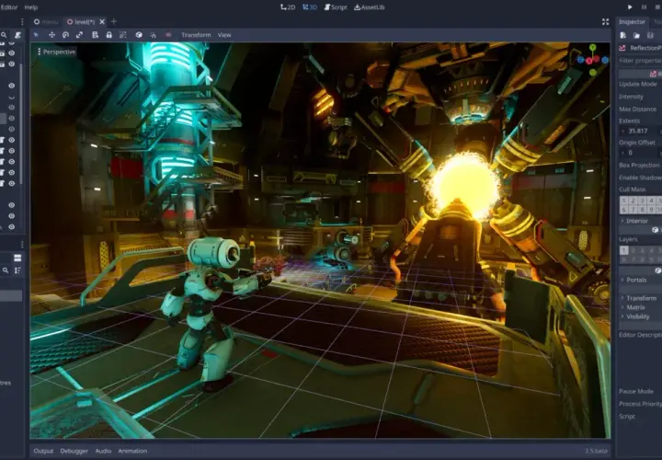This screenshot has height=460, width=662.
Task: Activate the Select Mode arrow tool
Action: click(x=36, y=35)
